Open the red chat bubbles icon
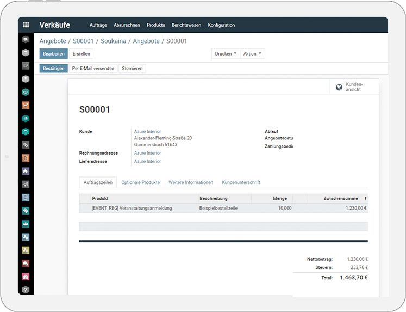The height and width of the screenshot is (312, 406). (x=26, y=264)
